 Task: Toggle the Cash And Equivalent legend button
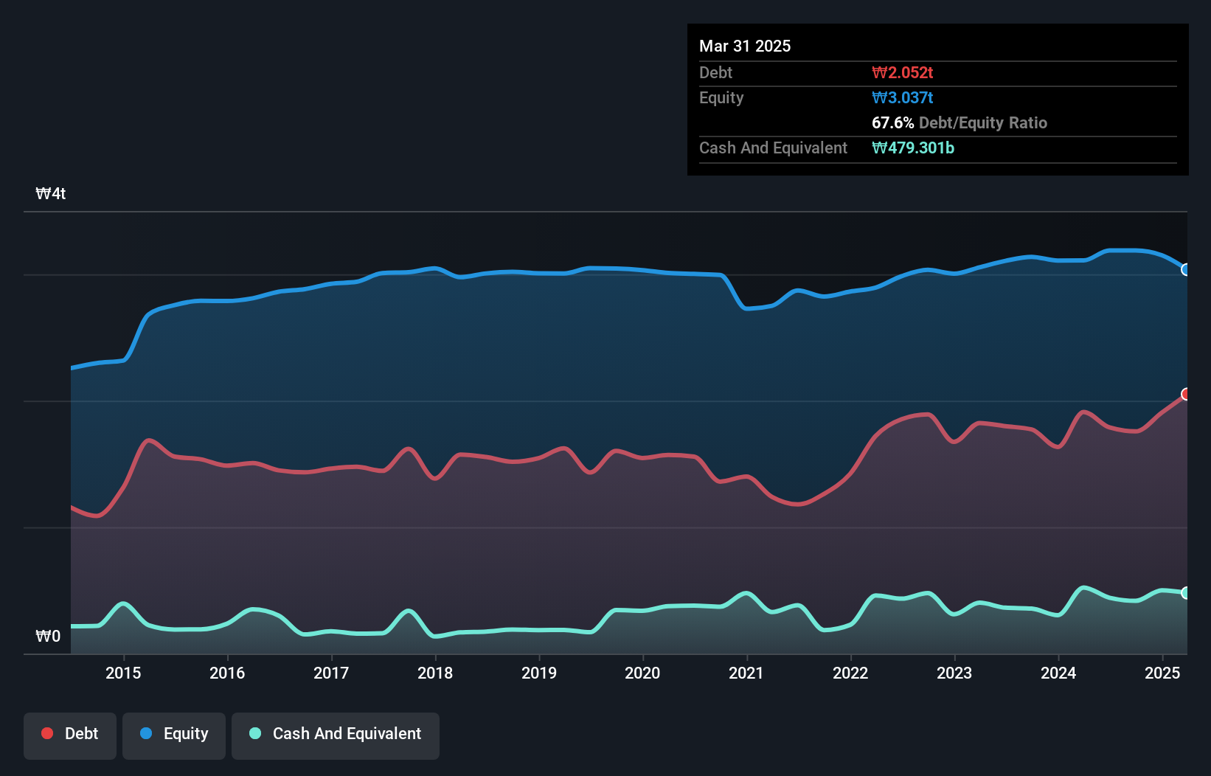[336, 735]
